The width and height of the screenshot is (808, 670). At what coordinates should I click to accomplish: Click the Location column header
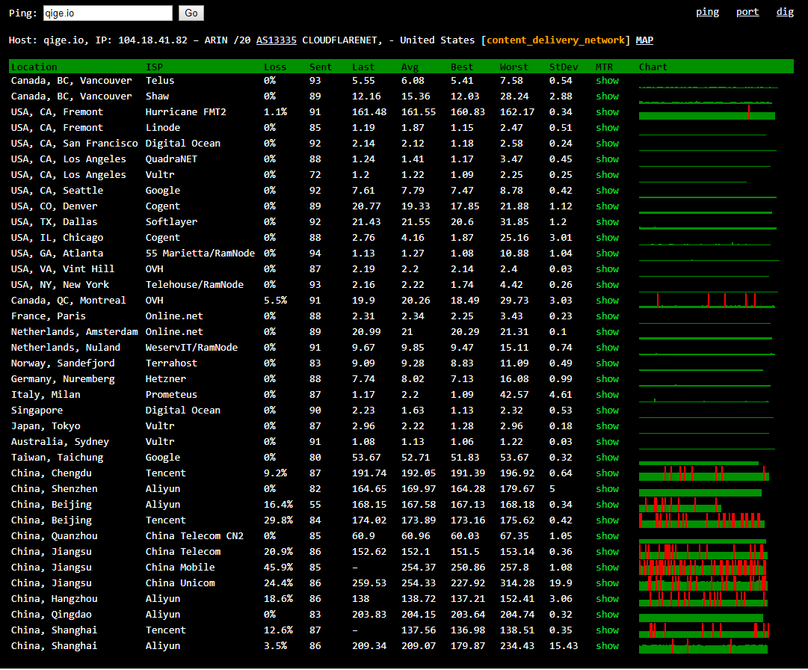[34, 67]
